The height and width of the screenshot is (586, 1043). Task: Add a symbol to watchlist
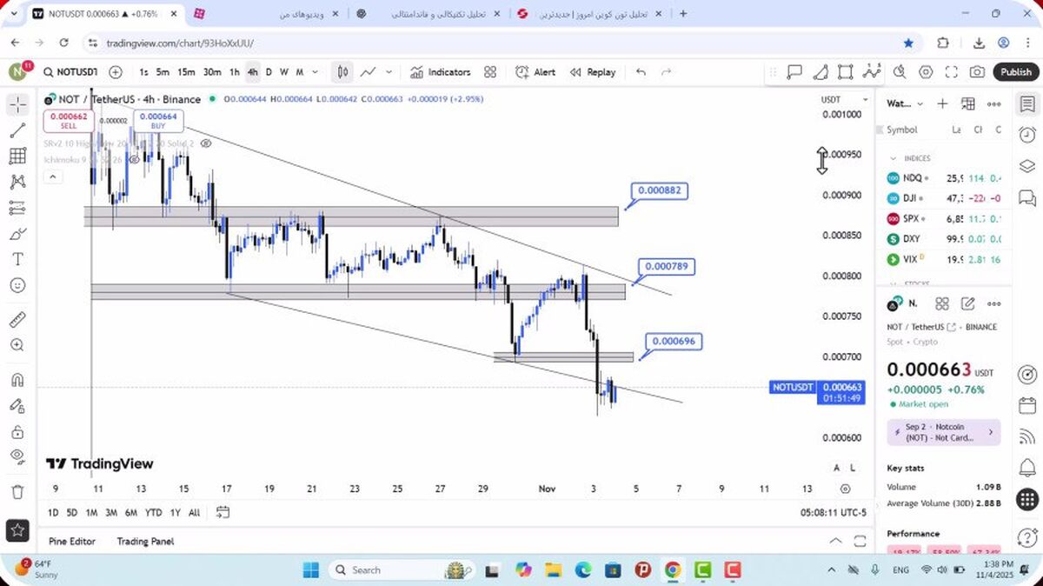point(942,103)
